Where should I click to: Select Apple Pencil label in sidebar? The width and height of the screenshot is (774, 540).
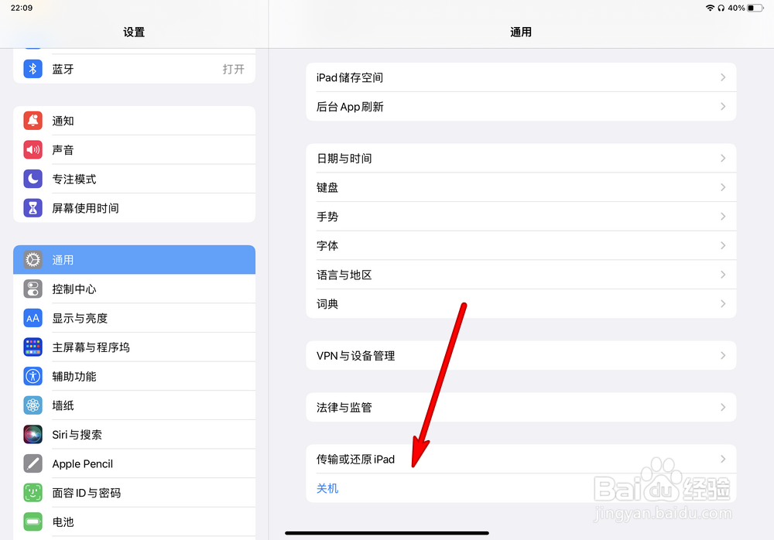83,464
